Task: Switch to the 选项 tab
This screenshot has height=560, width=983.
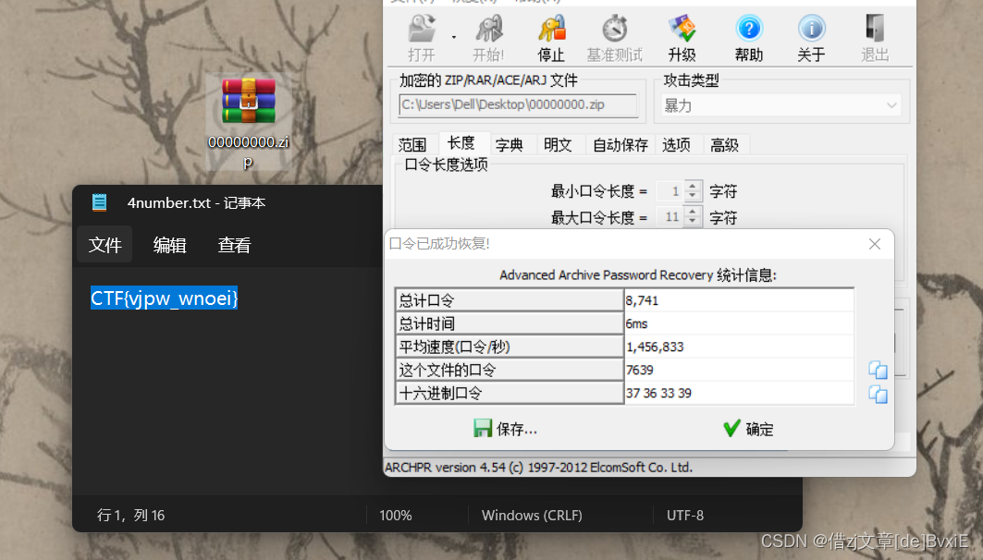Action: coord(676,145)
